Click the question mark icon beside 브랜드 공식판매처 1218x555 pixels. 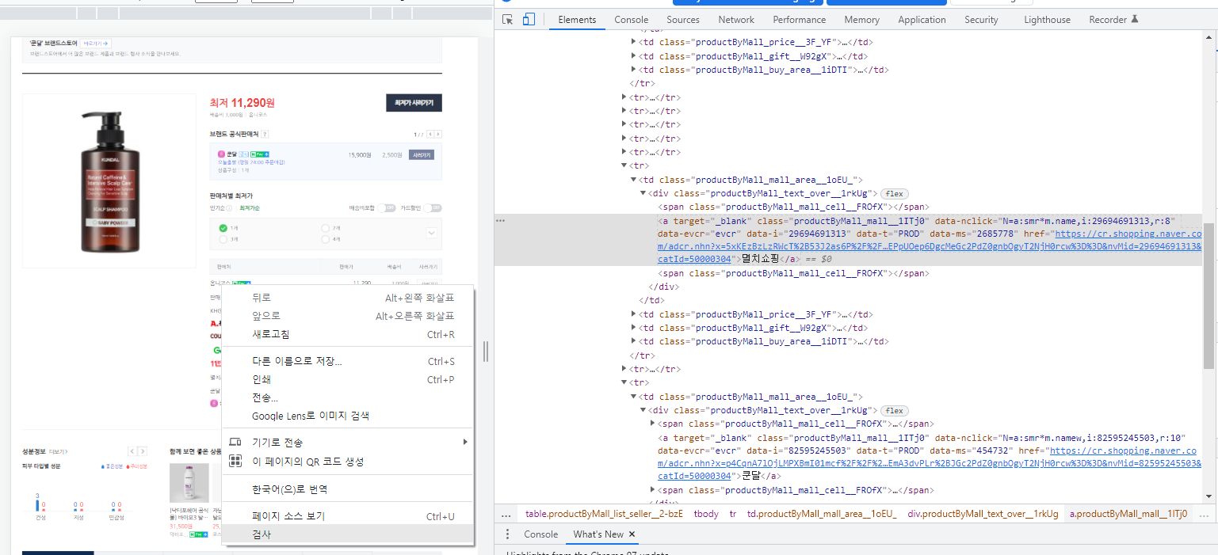[x=265, y=135]
